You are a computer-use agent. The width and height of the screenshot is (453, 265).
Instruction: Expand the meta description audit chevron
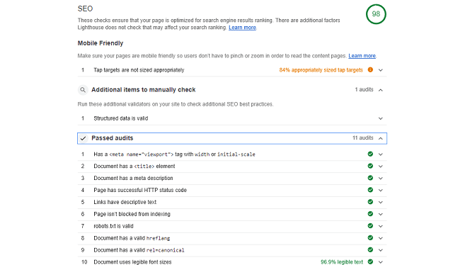click(381, 179)
